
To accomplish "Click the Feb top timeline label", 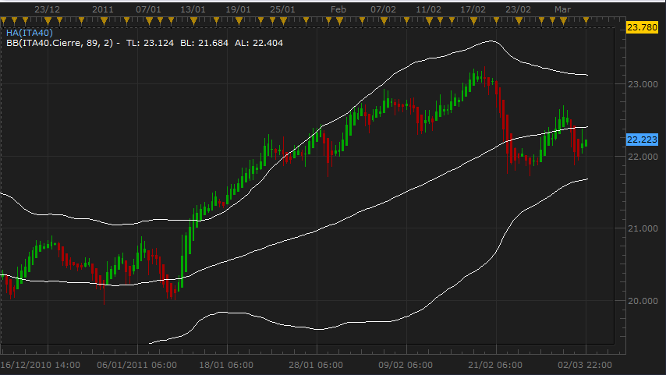I will pyautogui.click(x=338, y=9).
